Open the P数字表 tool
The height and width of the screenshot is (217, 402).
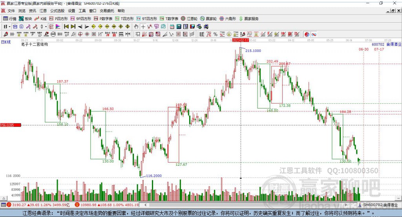click(x=103, y=19)
